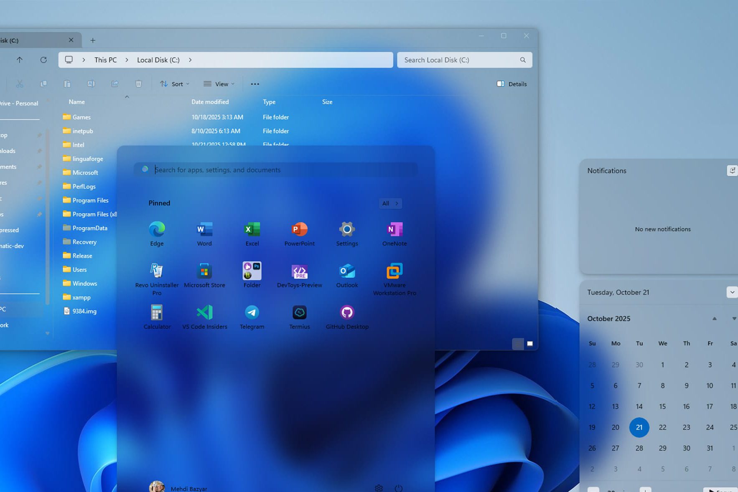Open Telegram from pinned apps
The image size is (738, 492).
point(252,313)
